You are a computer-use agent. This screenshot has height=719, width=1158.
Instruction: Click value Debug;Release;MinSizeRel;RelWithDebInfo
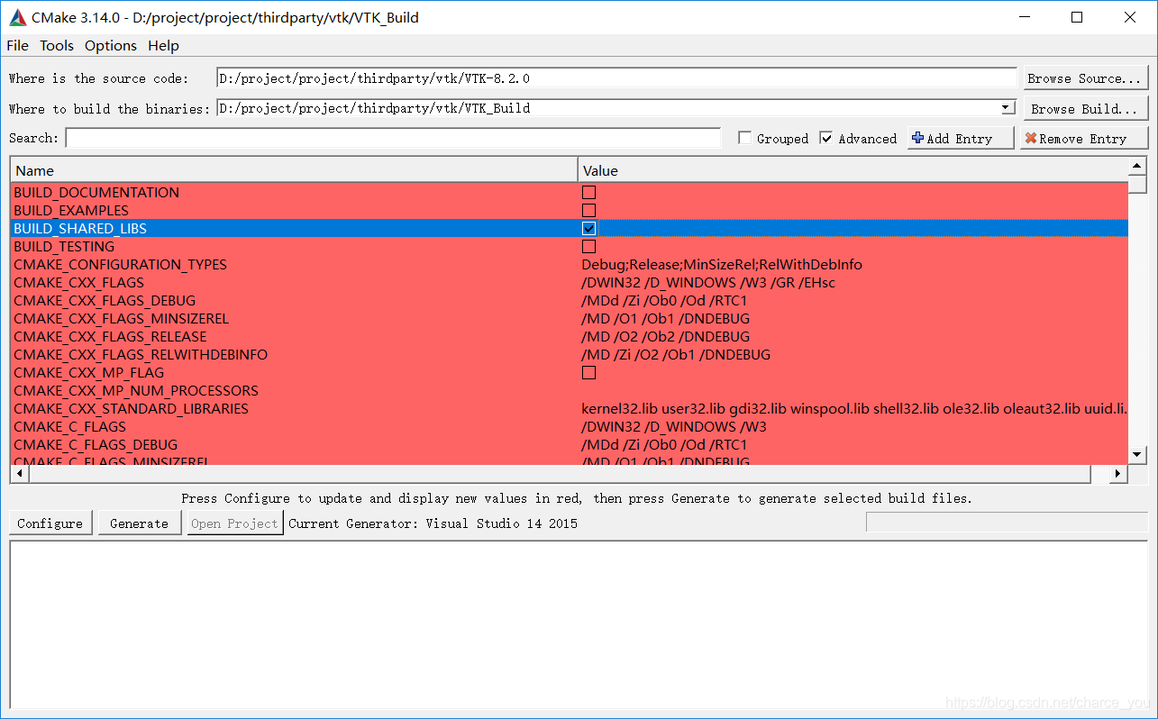(x=722, y=264)
